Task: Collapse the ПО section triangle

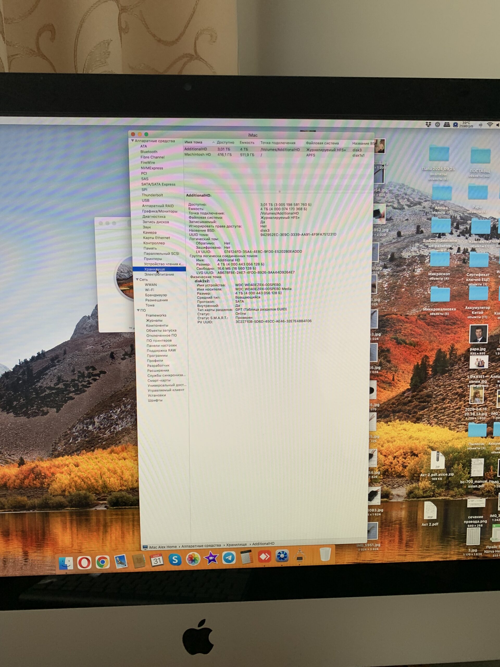Action: pos(138,310)
